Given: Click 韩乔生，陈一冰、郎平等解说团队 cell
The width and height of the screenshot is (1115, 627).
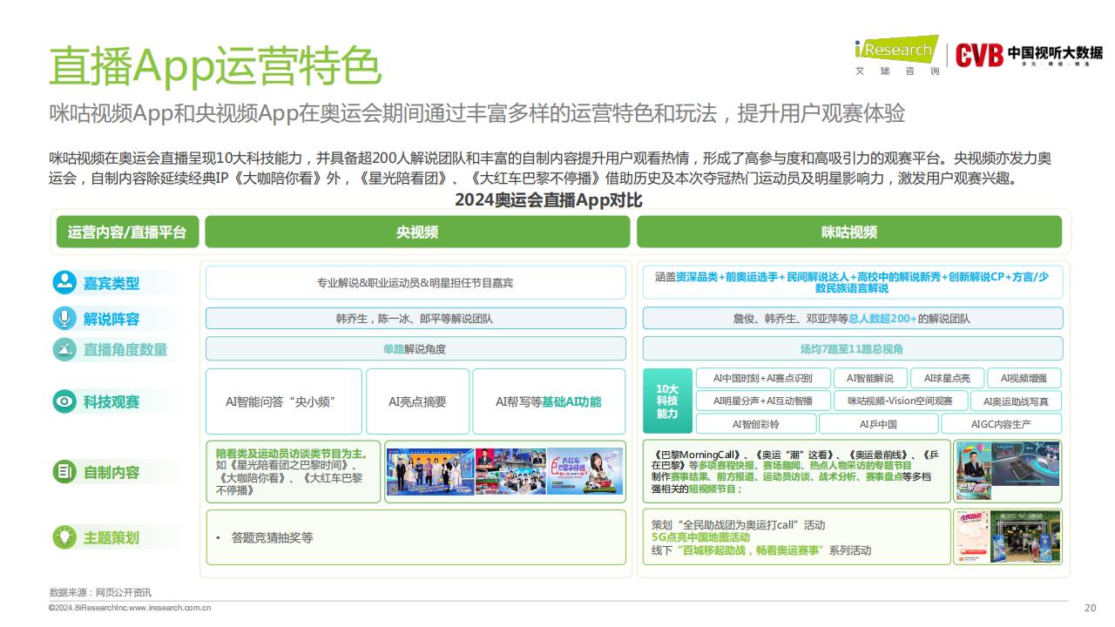Looking at the screenshot, I should (416, 319).
